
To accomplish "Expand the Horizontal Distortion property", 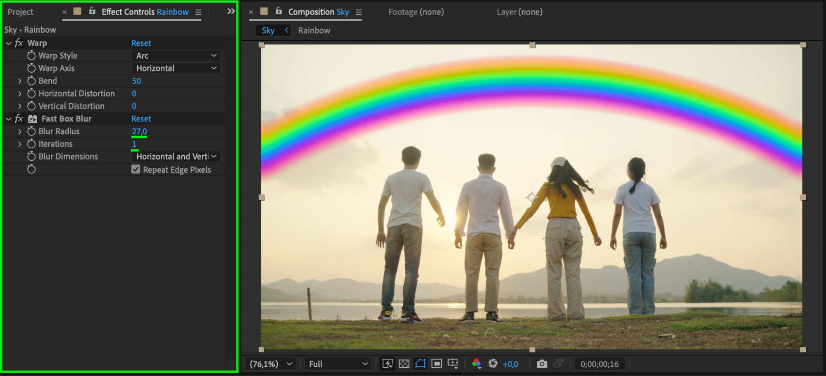I will pyautogui.click(x=19, y=94).
